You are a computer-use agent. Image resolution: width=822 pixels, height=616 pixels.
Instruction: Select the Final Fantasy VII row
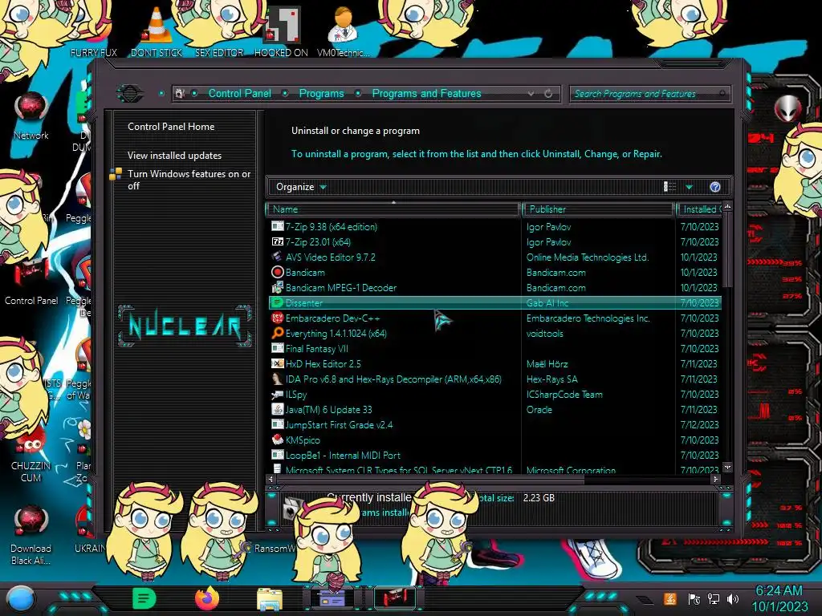pyautogui.click(x=494, y=348)
